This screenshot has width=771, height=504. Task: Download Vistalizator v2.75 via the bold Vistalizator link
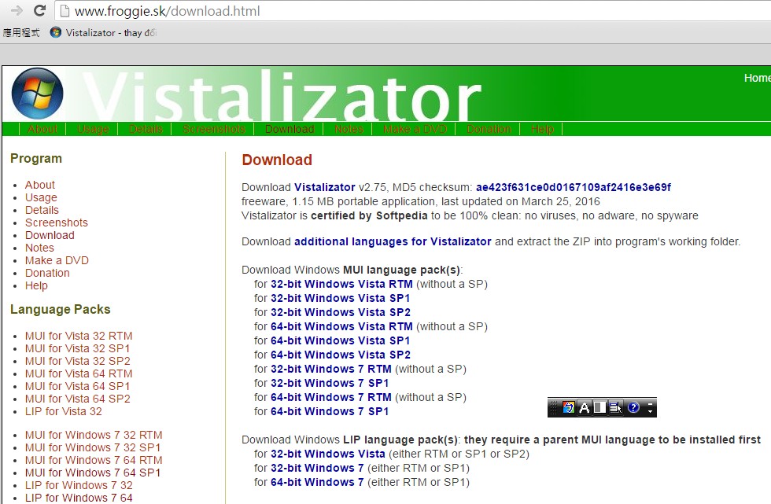point(324,187)
